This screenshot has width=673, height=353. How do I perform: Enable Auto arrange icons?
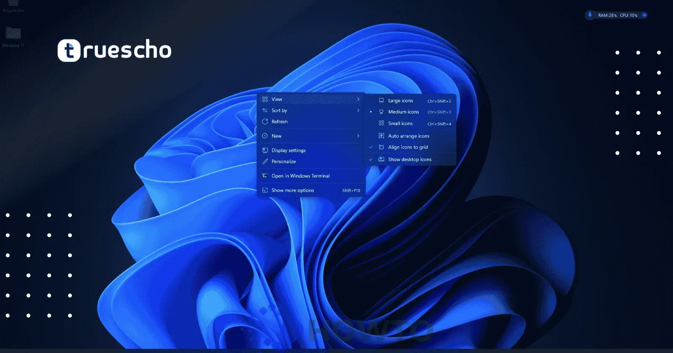point(408,136)
